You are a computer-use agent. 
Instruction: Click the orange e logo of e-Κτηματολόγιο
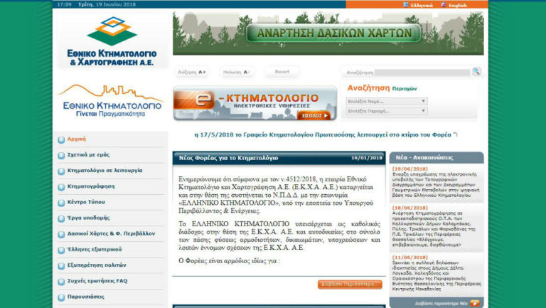click(x=194, y=100)
